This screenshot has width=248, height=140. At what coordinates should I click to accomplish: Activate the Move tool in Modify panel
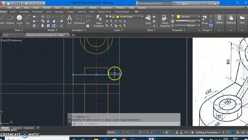point(43,17)
